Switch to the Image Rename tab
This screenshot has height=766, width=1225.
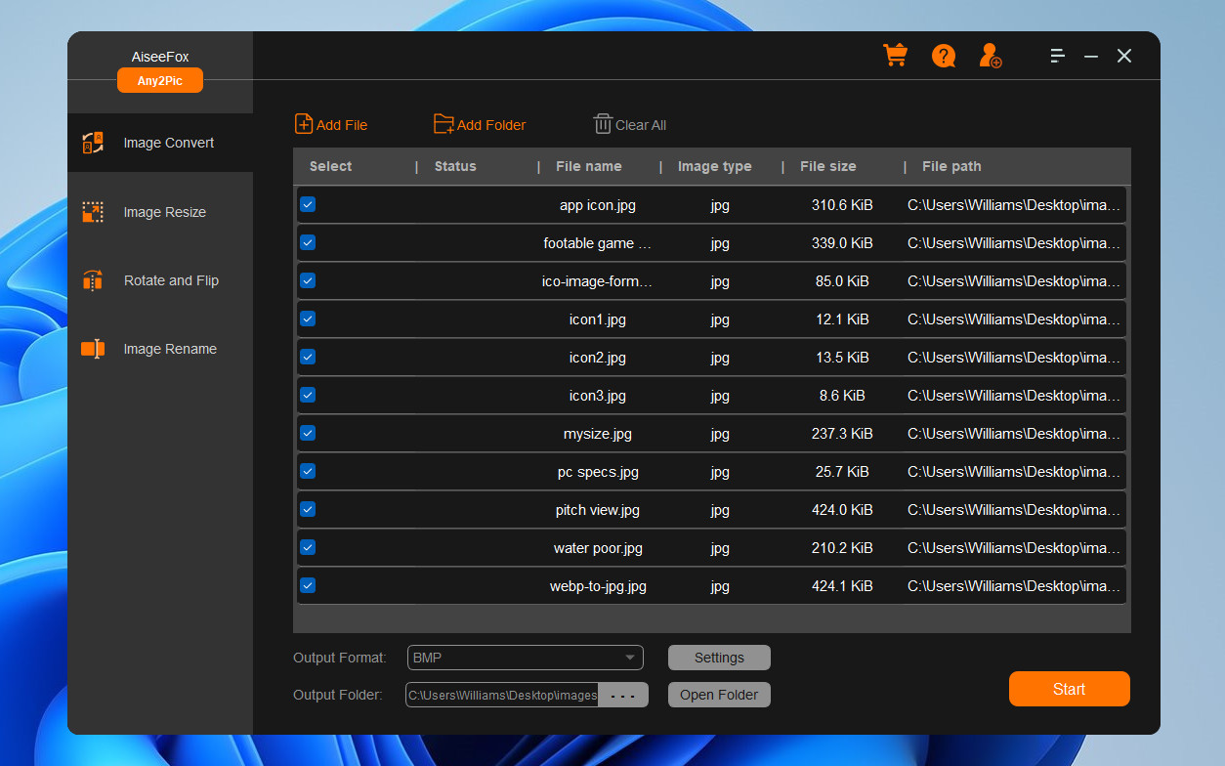pos(160,349)
